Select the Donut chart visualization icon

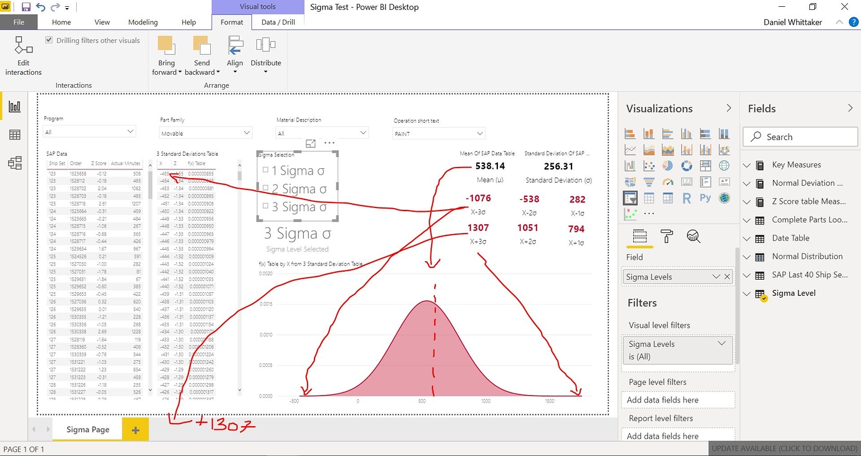pos(687,166)
